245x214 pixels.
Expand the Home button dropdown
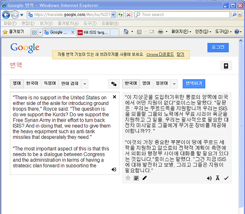(x=132, y=32)
